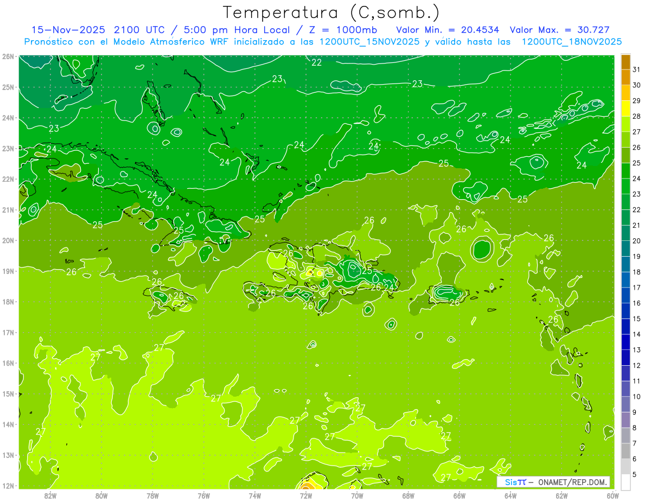Select the purple legend swatch between 9 and 10
Screen dimensions: 651x503
pos(626,404)
